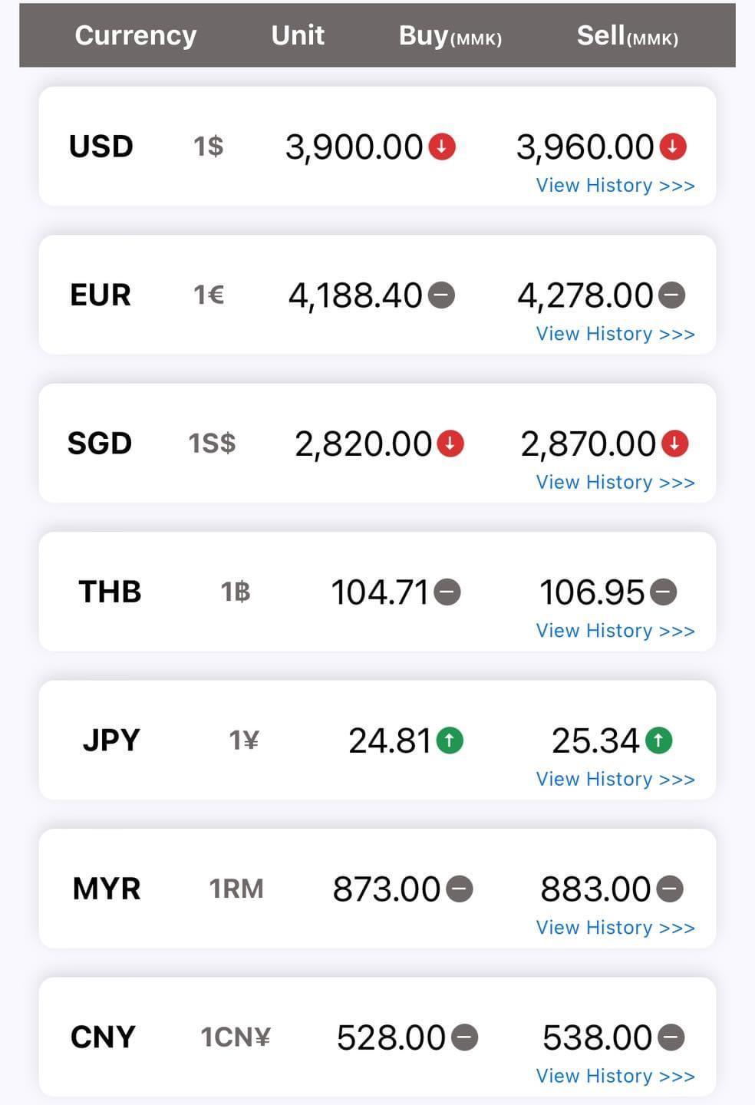Open View History for CNY
Screen dimensions: 755x1105
[615, 1077]
